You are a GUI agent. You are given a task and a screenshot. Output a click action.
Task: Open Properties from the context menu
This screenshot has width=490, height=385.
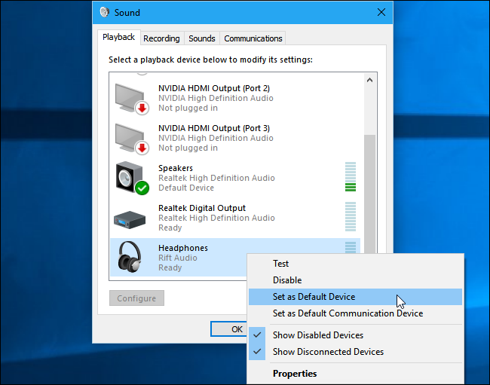click(295, 374)
